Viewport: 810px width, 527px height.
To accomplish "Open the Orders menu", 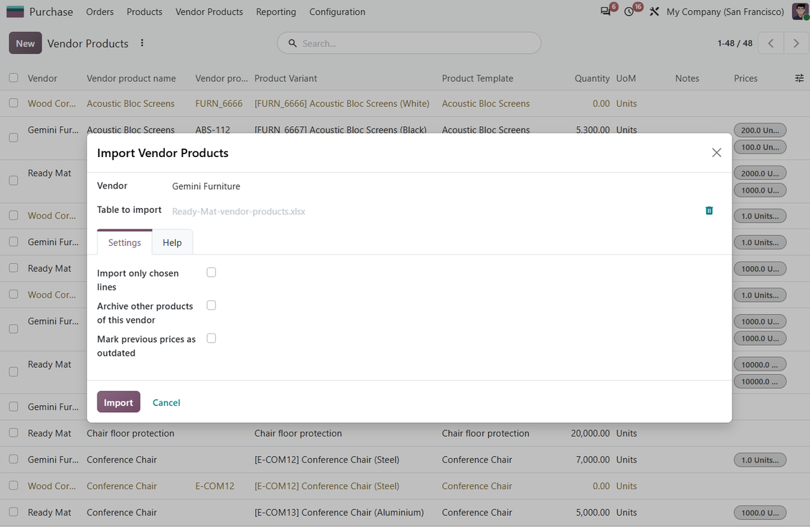I will [100, 11].
